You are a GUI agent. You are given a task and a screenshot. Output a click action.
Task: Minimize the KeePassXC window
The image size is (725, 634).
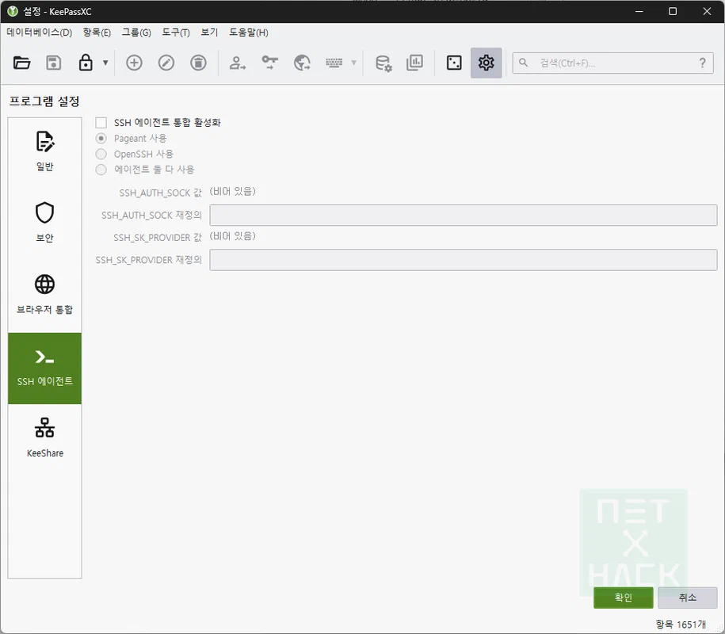[x=639, y=12]
